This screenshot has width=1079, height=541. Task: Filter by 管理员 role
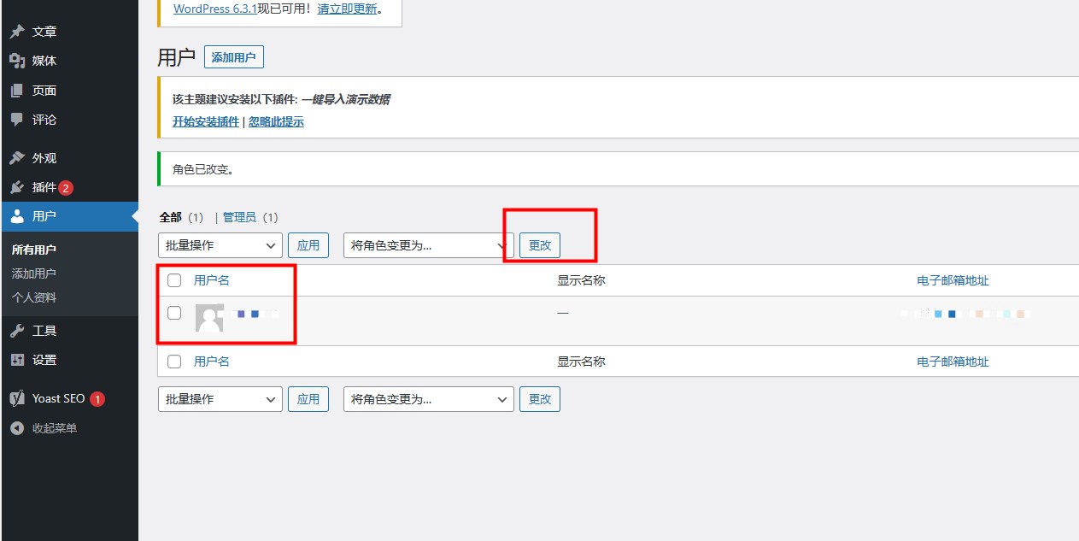click(239, 217)
